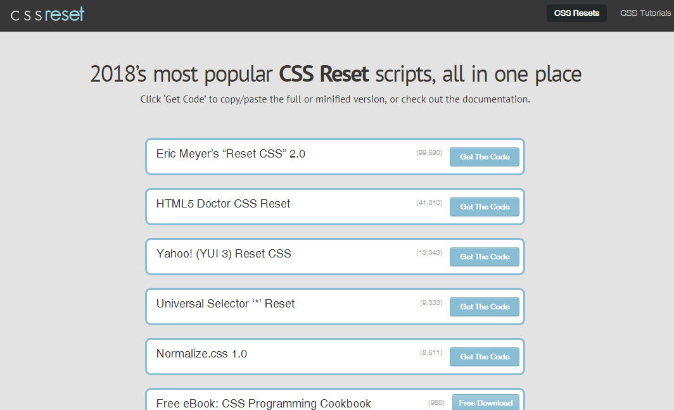Get the code for HTML5 Doctor CSS Reset

(485, 206)
